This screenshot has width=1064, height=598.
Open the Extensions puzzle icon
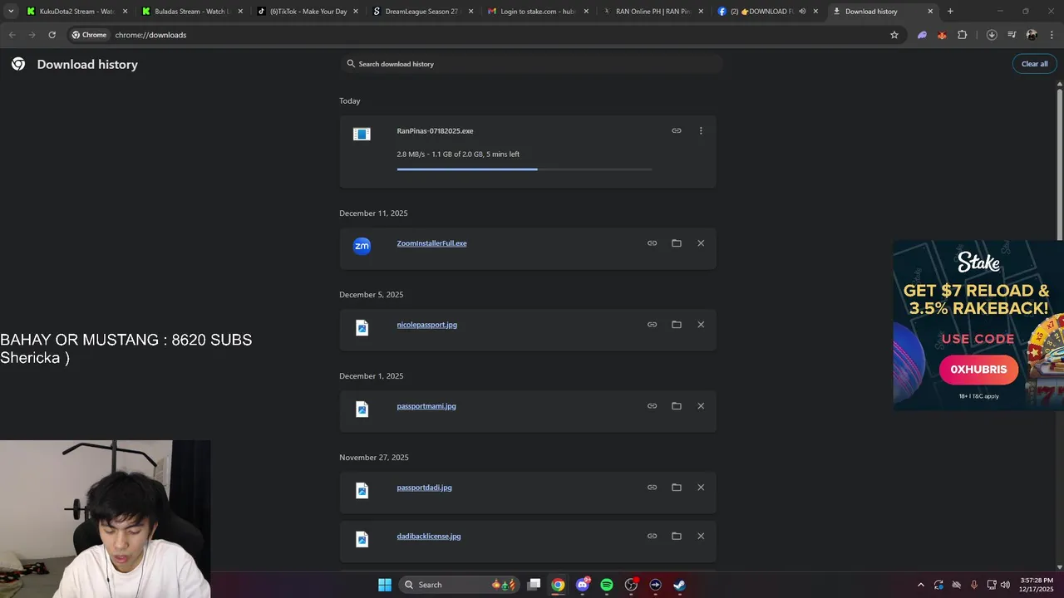pos(963,35)
